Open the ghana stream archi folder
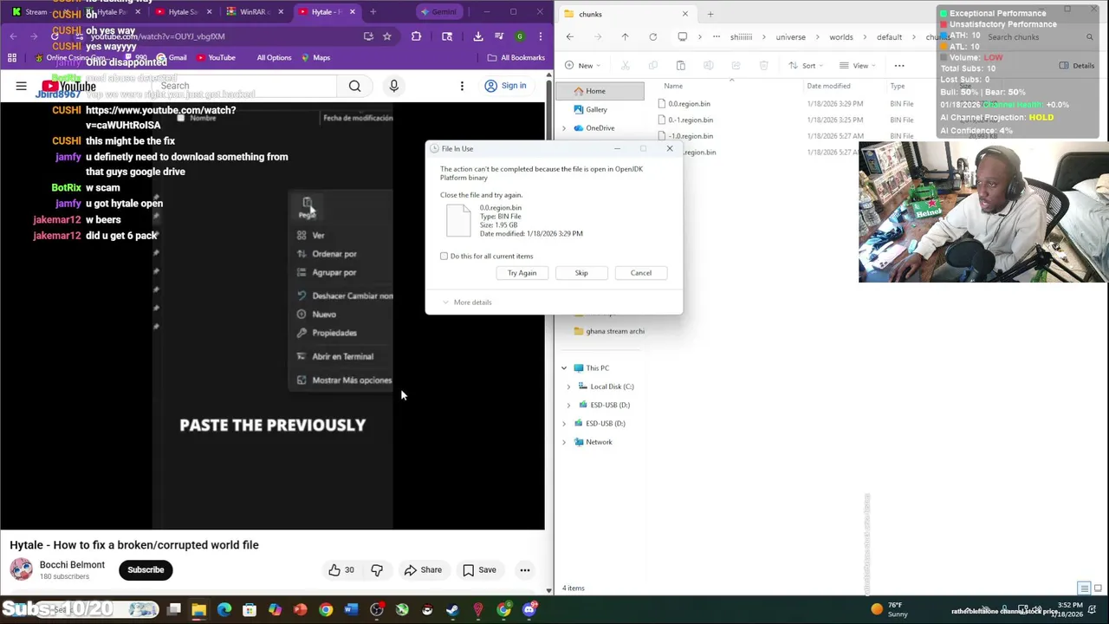Image resolution: width=1109 pixels, height=624 pixels. [x=610, y=331]
